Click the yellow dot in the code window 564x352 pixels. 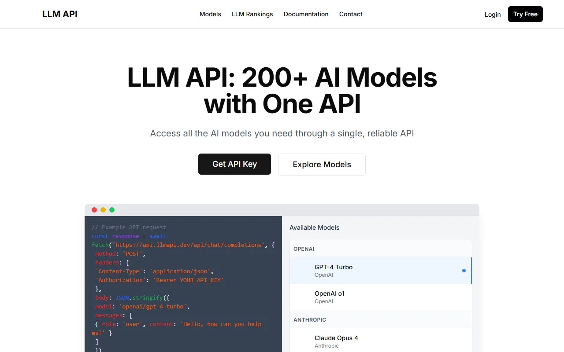(x=103, y=210)
